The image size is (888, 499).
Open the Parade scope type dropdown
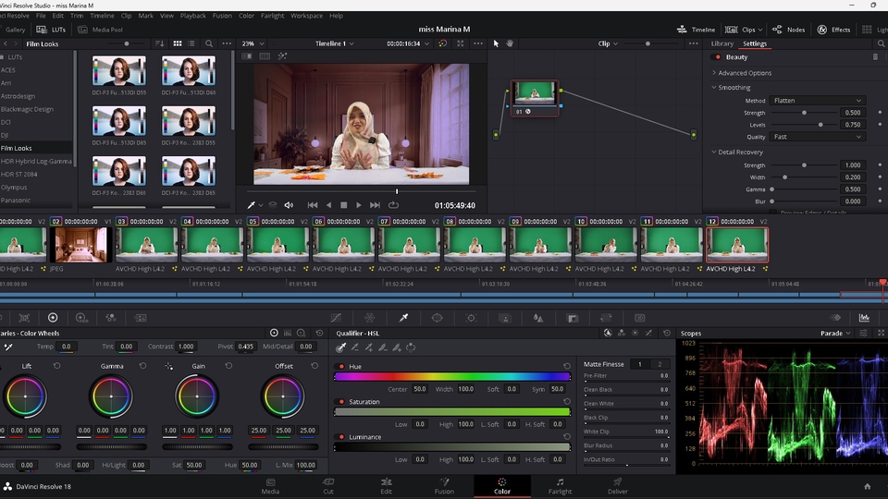(835, 334)
